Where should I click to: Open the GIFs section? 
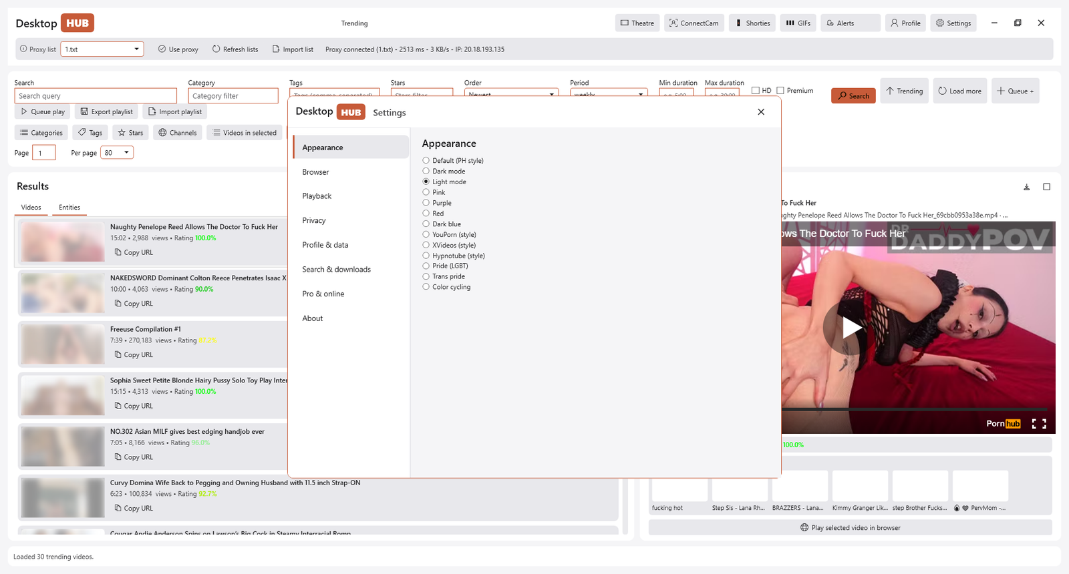798,23
